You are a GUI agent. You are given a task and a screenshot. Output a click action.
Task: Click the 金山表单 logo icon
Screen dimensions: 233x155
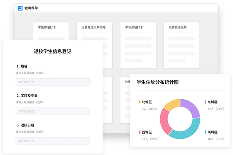click(20, 8)
